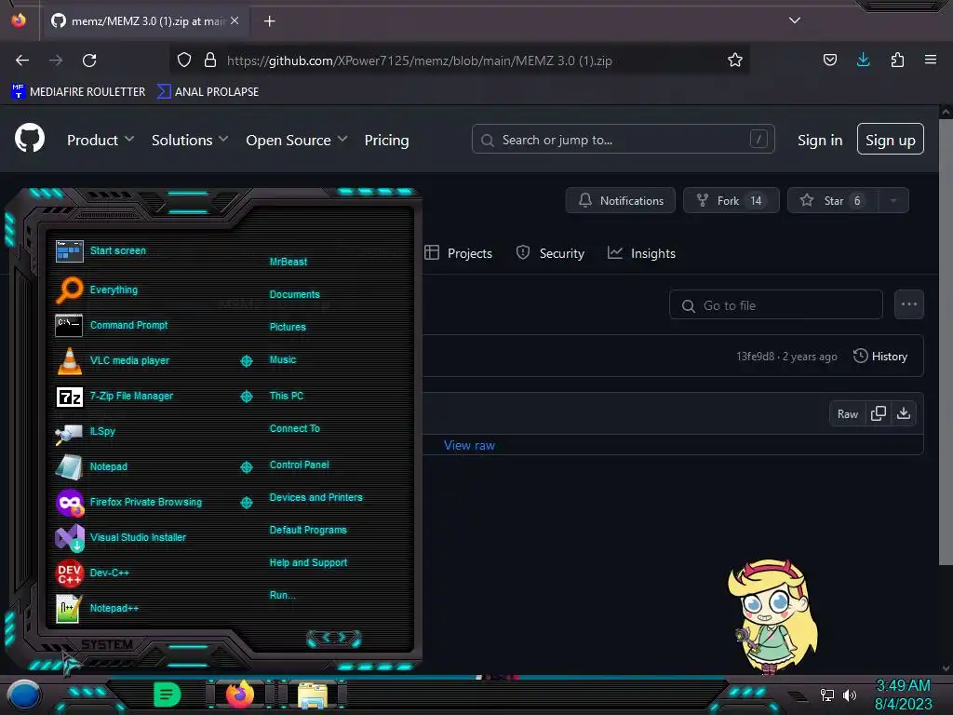Open Devices and Printers from start menu

pyautogui.click(x=316, y=497)
